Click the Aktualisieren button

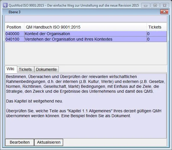pyautogui.click(x=49, y=142)
